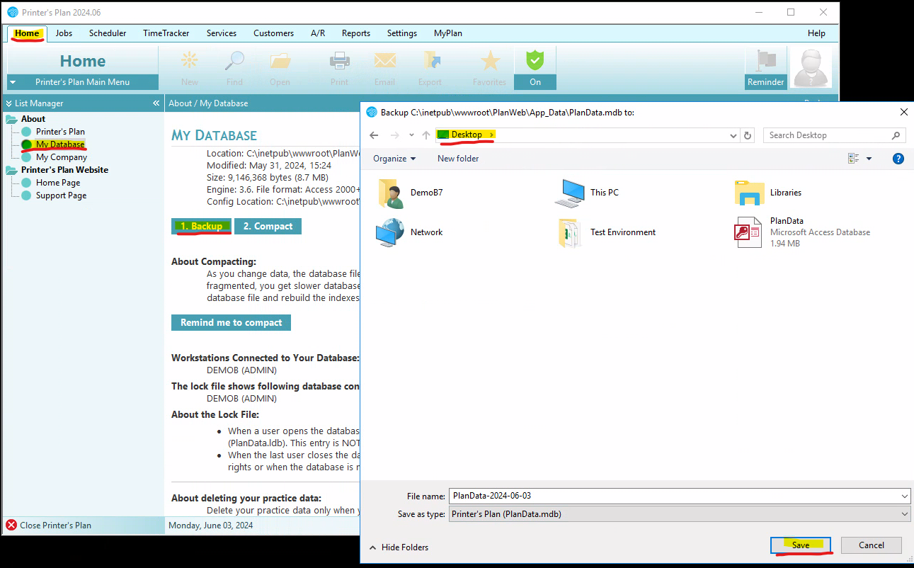Click the Email envelope icon
914x568 pixels.
tap(385, 68)
